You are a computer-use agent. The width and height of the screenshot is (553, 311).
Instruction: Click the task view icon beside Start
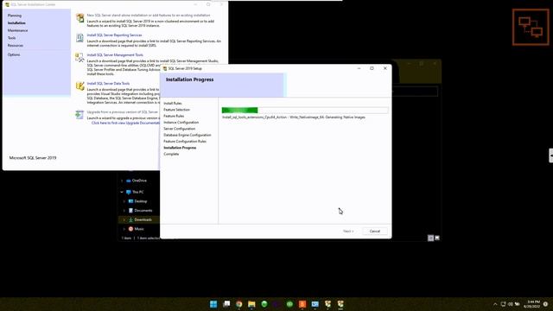click(226, 304)
